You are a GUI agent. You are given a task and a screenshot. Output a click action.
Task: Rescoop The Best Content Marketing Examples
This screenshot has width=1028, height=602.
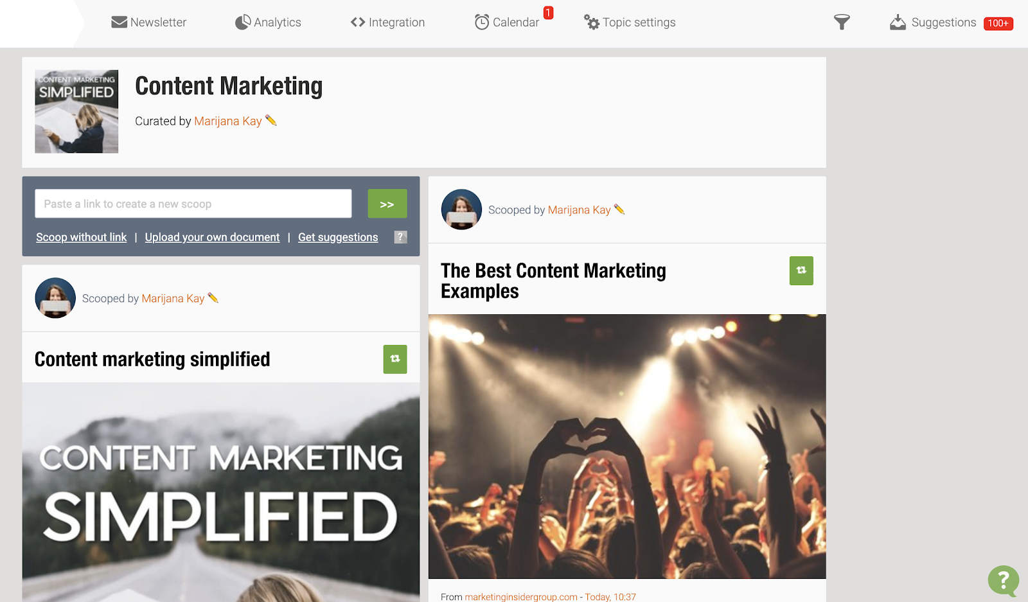[801, 270]
